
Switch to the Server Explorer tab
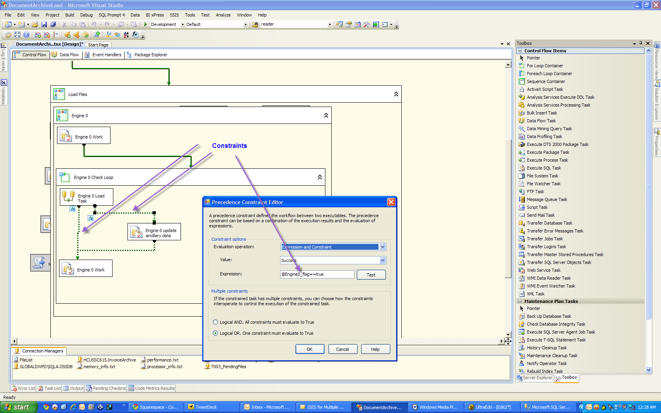tap(534, 378)
